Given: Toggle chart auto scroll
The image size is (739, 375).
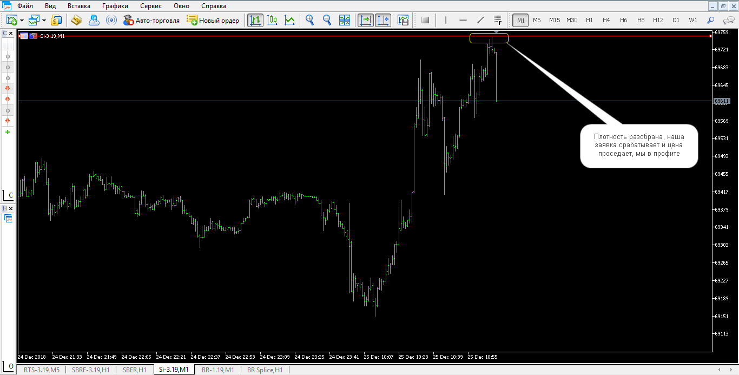Looking at the screenshot, I should coord(365,20).
